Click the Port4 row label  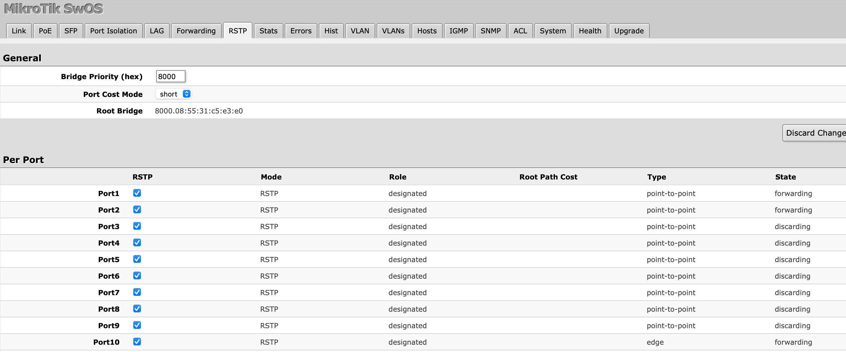[108, 243]
